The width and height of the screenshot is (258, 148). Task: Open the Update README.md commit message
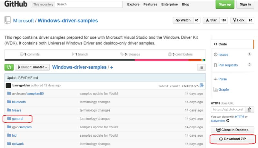coord(22,78)
